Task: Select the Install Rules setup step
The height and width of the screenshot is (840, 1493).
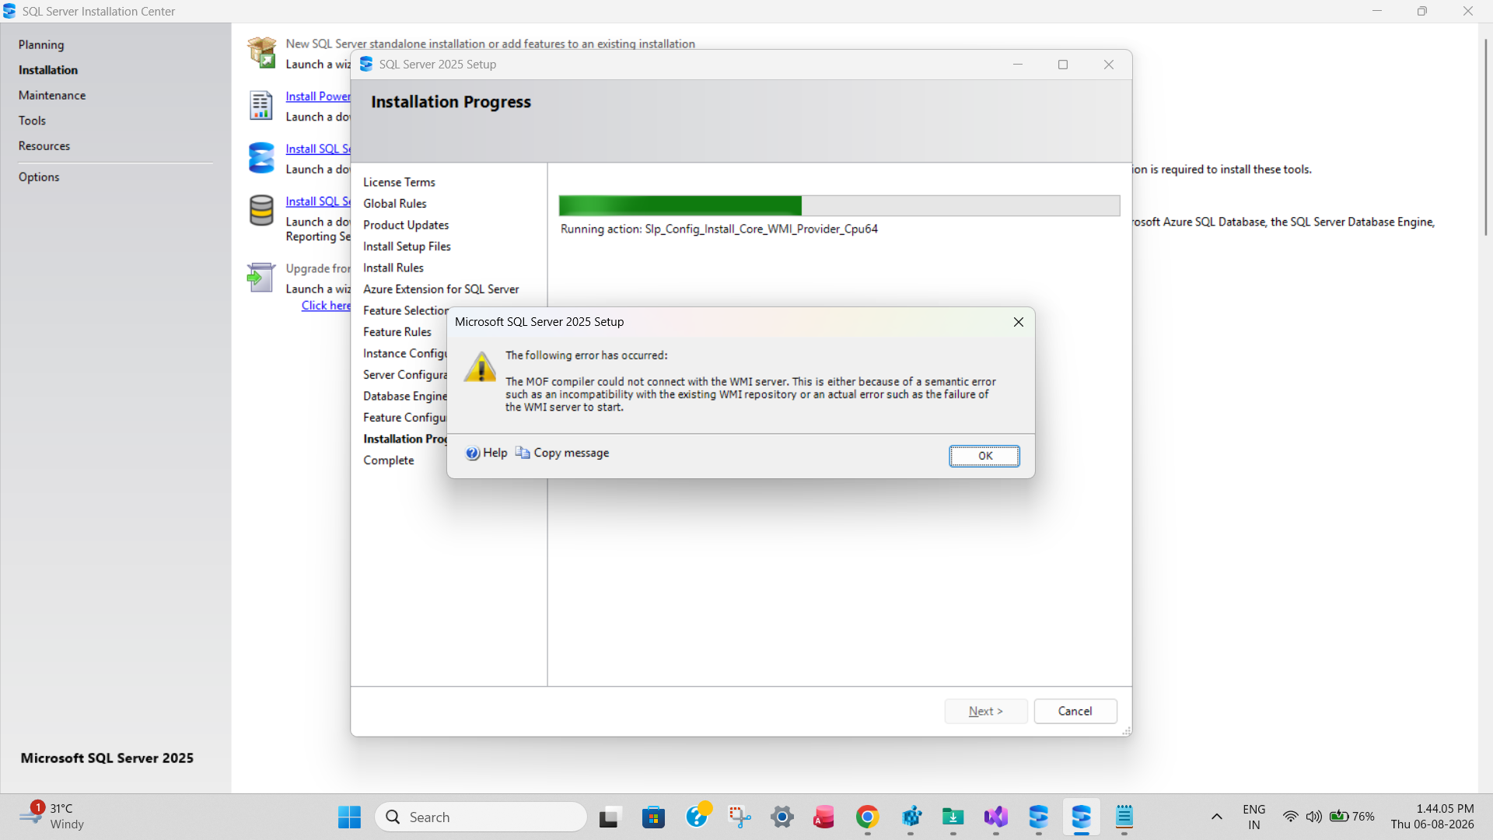Action: (x=393, y=268)
